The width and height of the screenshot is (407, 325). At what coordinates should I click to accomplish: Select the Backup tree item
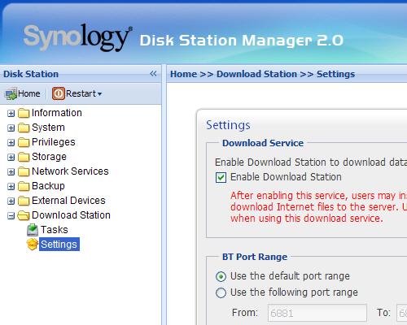(48, 186)
